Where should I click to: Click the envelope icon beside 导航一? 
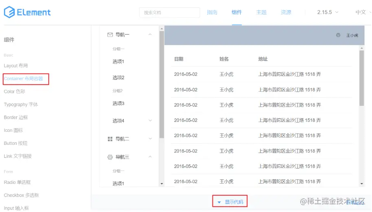(x=110, y=35)
